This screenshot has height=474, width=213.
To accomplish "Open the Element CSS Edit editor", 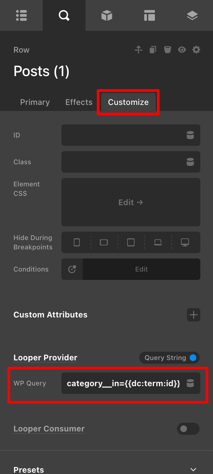I will tap(131, 202).
